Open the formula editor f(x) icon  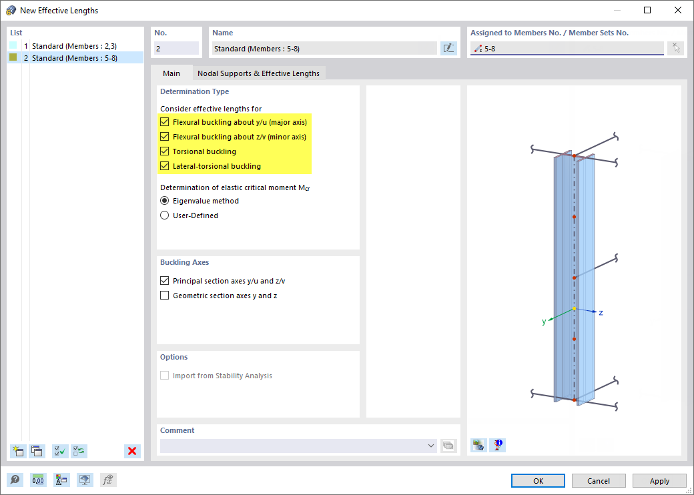pyautogui.click(x=106, y=480)
